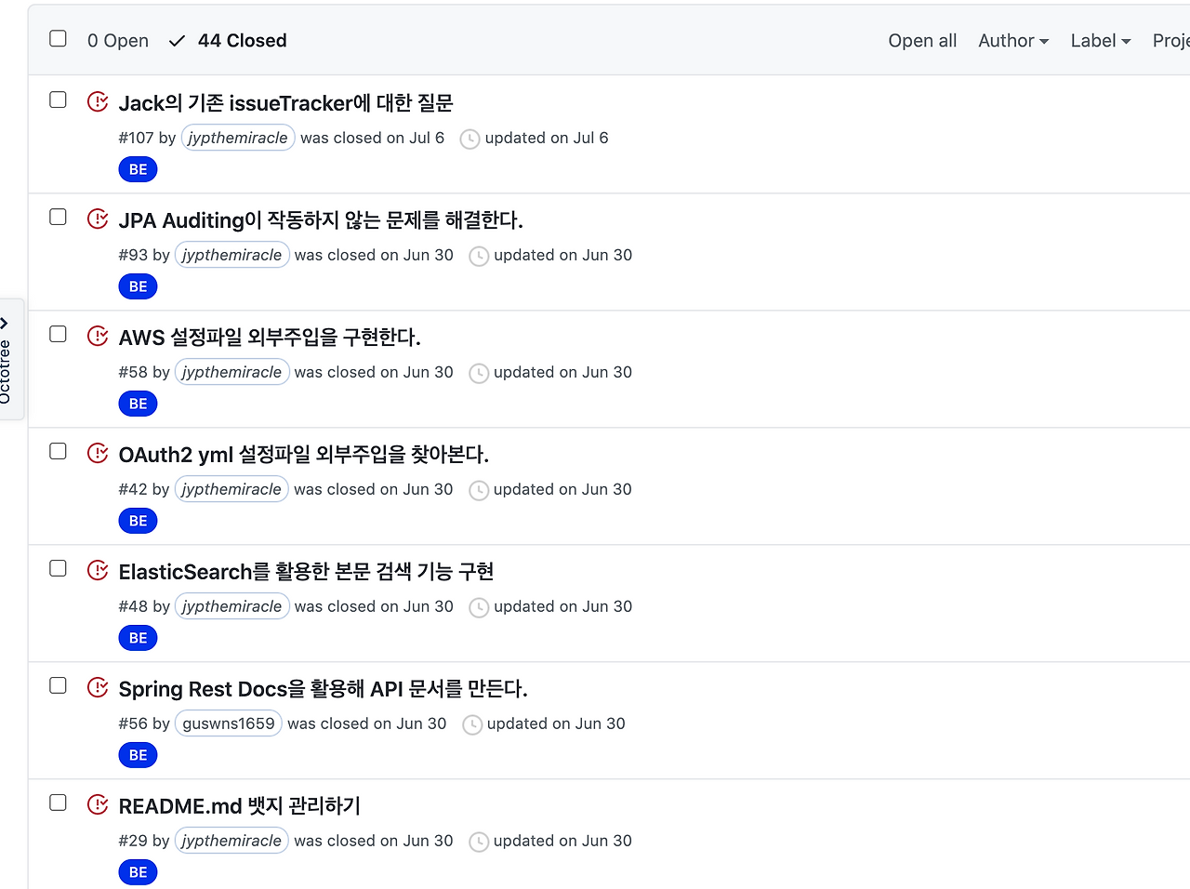Viewport: 1190px width, 889px height.
Task: Click closed-issue icon for README.md issue
Action: [x=98, y=804]
